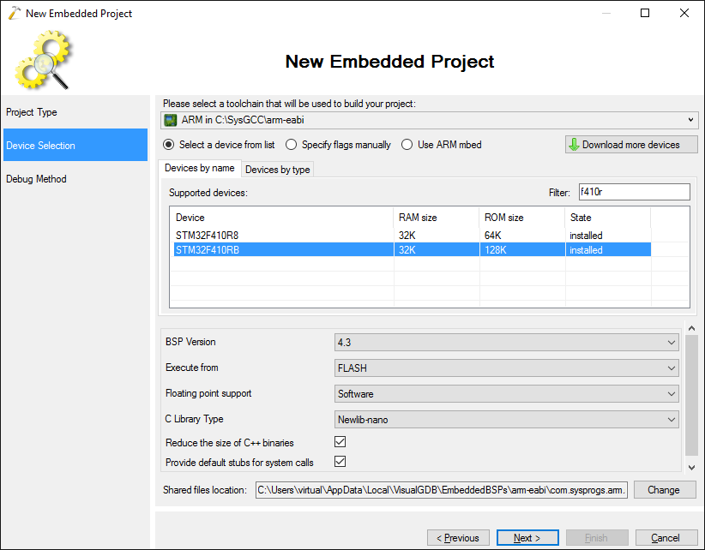Viewport: 705px width, 550px height.
Task: Sort by the ROM size column header
Action: (522, 218)
